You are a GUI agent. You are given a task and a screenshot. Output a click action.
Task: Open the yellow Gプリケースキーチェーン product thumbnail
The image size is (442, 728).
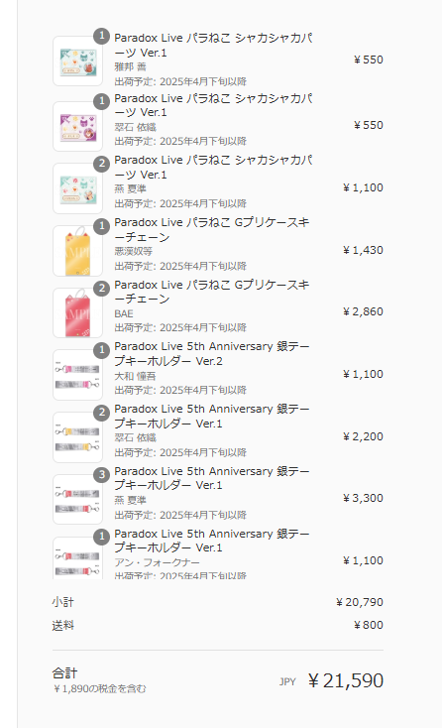(77, 251)
